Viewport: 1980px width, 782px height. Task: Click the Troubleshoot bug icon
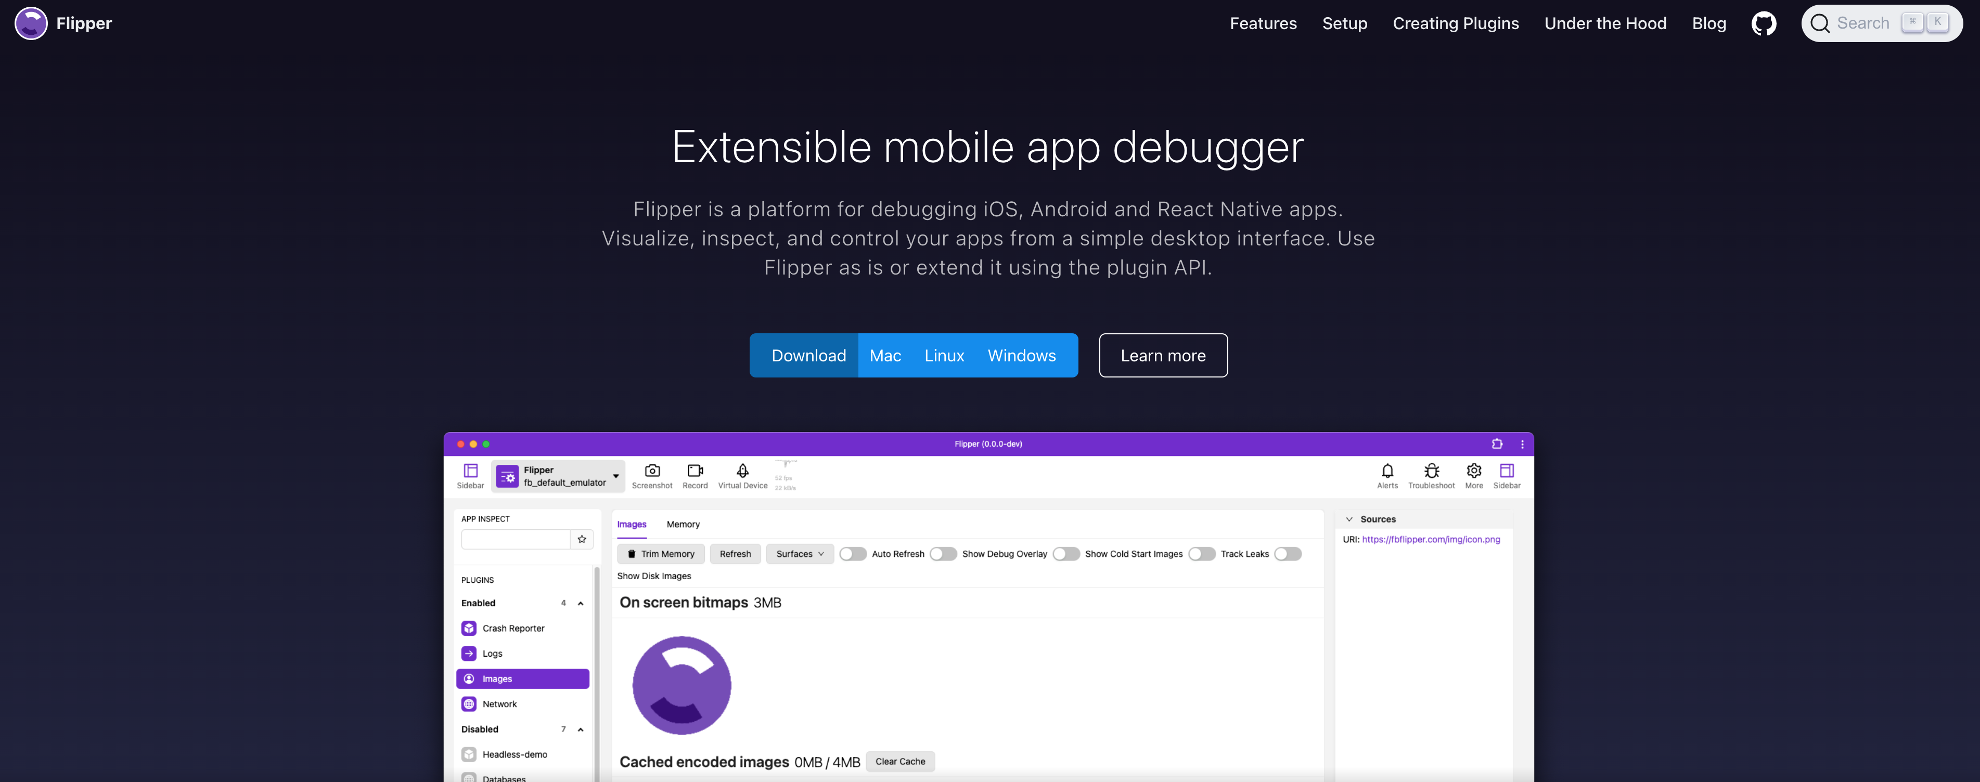tap(1431, 471)
